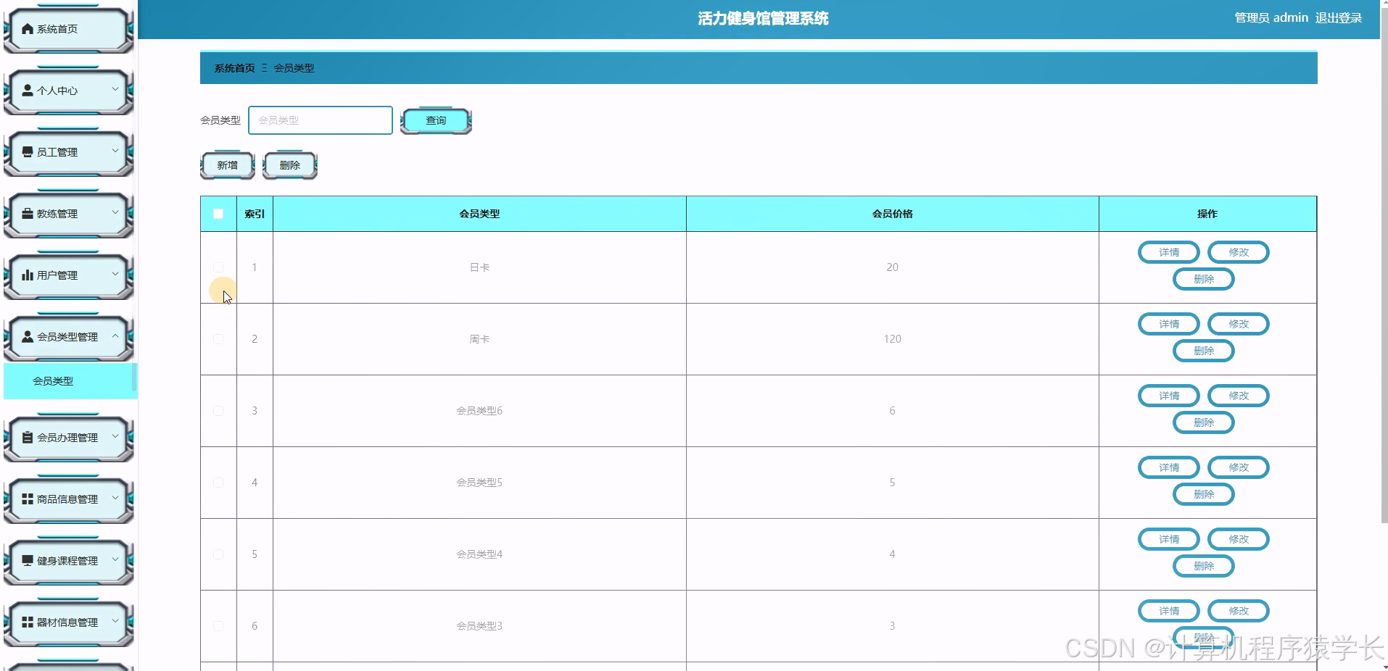Check the checkbox for row 会员类型4
The height and width of the screenshot is (671, 1388).
point(218,554)
